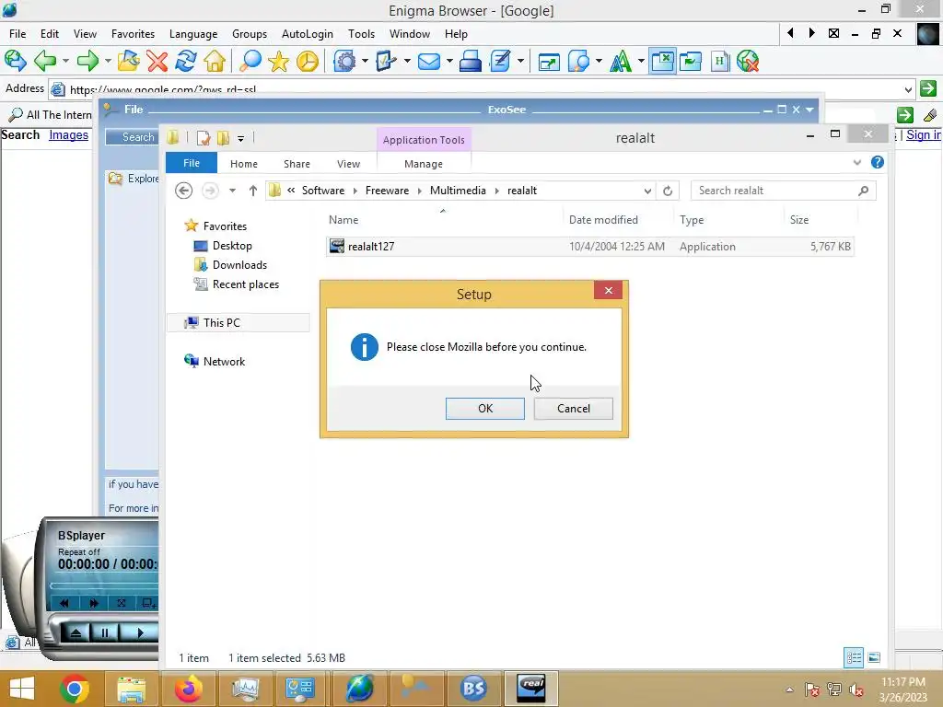Click the green Go arrow beside address bar
The width and height of the screenshot is (943, 707).
[928, 88]
